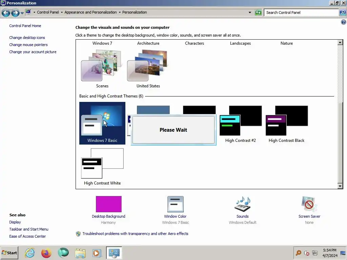Open Troubleshoot problems with transparency link
The height and width of the screenshot is (260, 347).
pyautogui.click(x=135, y=234)
